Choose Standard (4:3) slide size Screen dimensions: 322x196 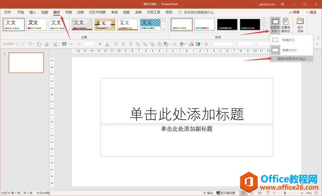[x=292, y=40]
